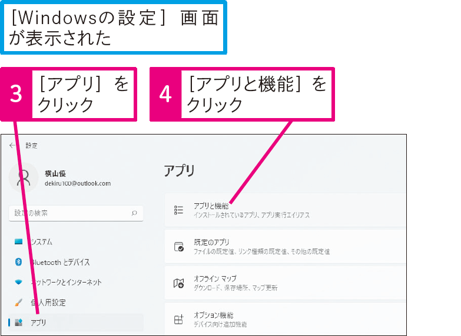Viewport: 461px width, 336px height.
Task: Click the アプリと機能 list icon
Action: click(179, 210)
